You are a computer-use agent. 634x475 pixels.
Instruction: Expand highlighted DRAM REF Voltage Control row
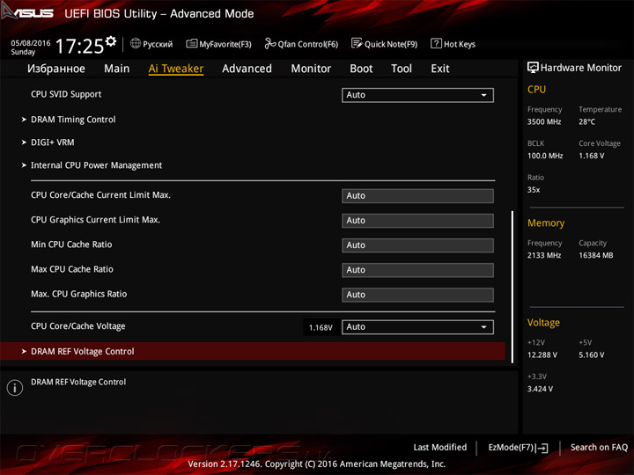[253, 351]
